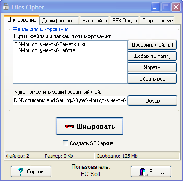Click the Размер: 0 Kb status entry

click(x=59, y=156)
